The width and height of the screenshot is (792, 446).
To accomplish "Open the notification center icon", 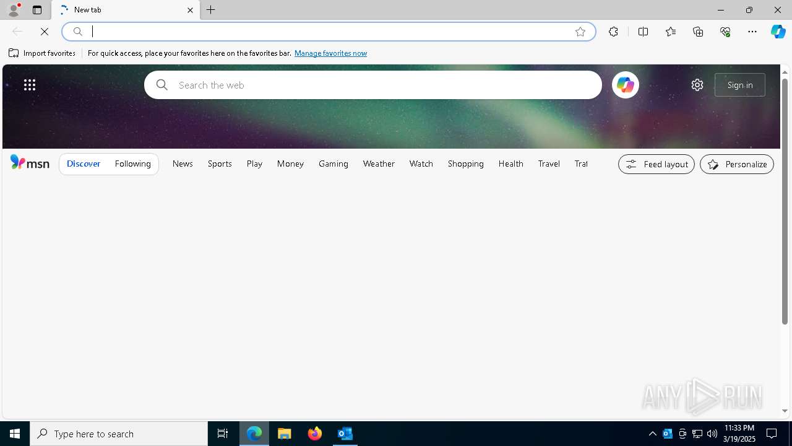I will [772, 434].
